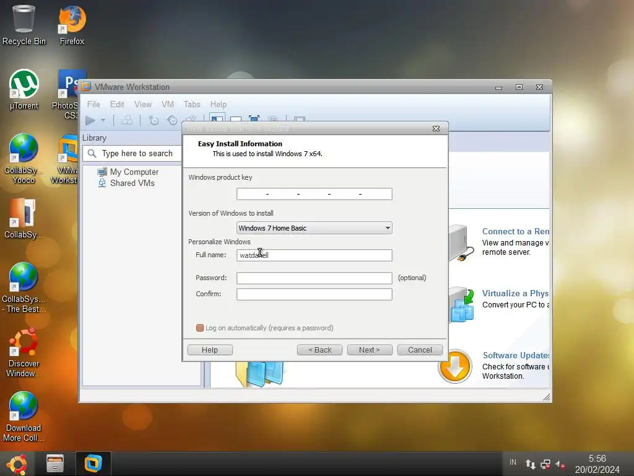This screenshot has width=634, height=476.
Task: Open the View menu
Action: coord(143,104)
